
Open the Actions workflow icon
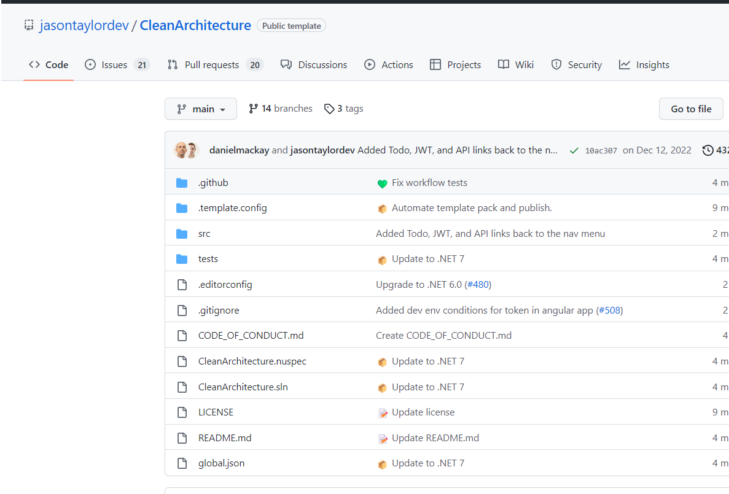[x=370, y=64]
